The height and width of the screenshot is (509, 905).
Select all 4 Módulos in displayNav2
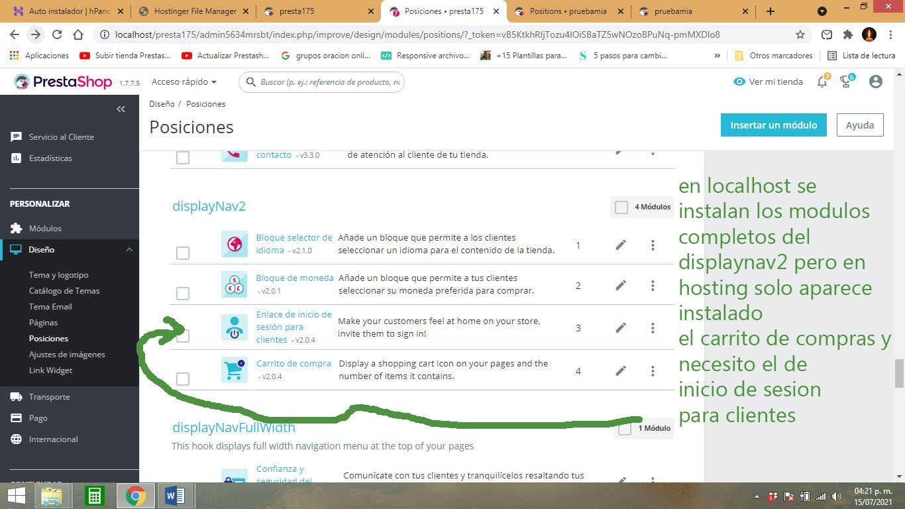tap(621, 207)
